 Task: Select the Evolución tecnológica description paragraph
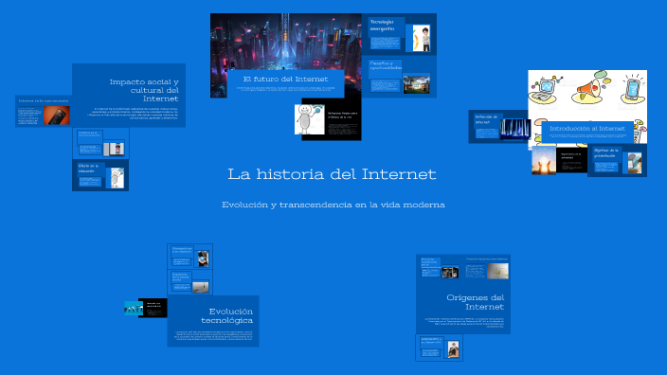click(214, 335)
